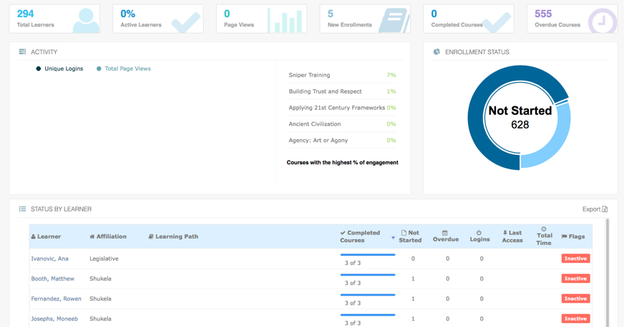Open the Sniper Training course entry
The height and width of the screenshot is (327, 624).
(309, 75)
